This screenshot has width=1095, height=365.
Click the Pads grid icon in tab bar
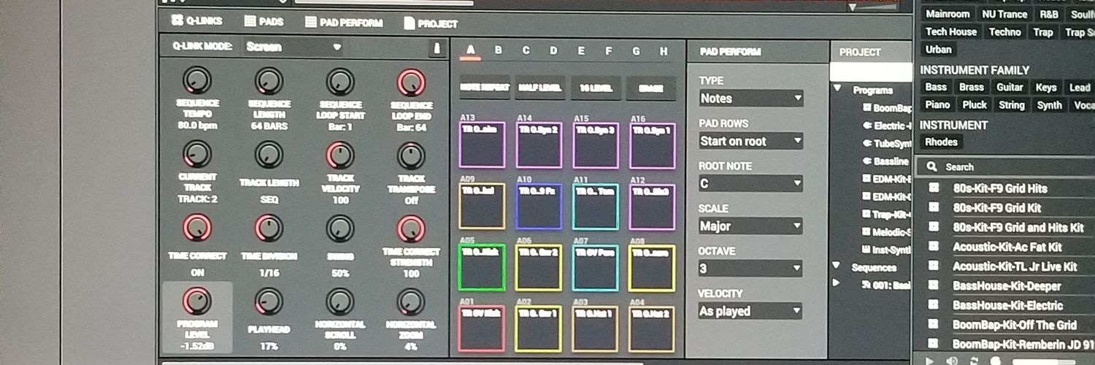250,22
